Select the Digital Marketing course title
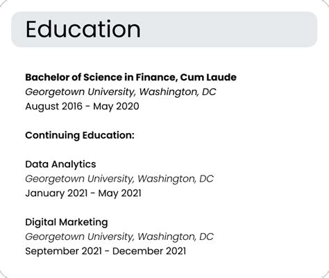This screenshot has width=329, height=278. click(67, 223)
